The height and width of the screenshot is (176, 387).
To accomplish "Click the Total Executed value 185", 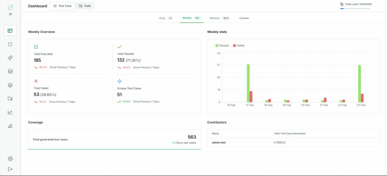I will 37,60.
